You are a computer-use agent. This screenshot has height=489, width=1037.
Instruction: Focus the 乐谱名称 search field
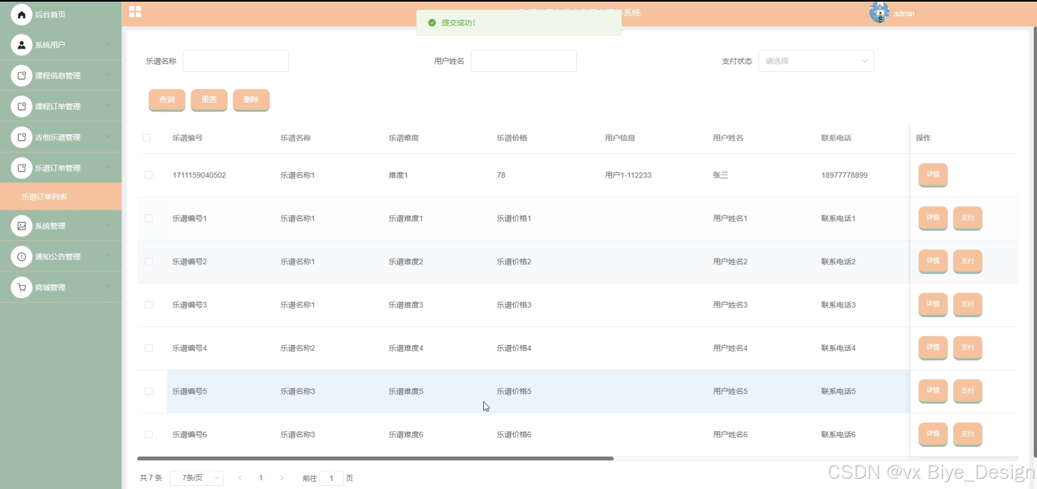(x=235, y=61)
